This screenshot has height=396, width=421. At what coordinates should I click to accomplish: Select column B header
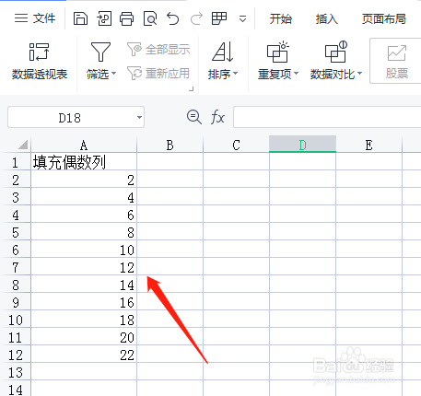click(x=170, y=145)
